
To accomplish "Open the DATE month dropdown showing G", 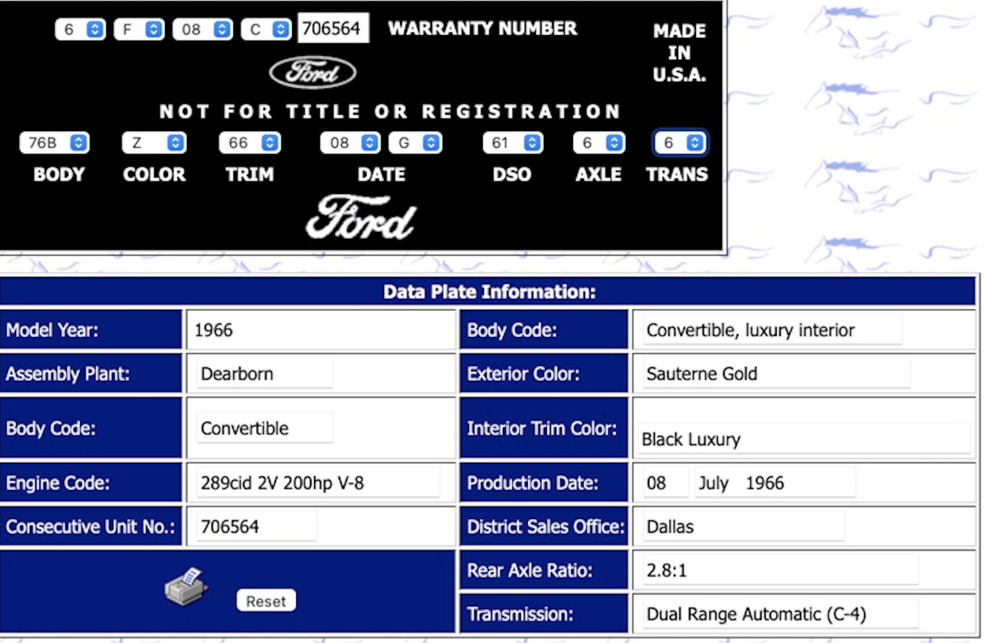I will coord(416,142).
